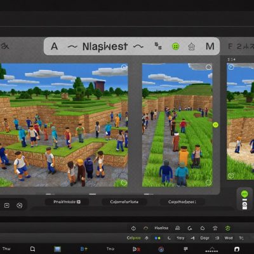The image size is (254, 254).
Task: Click the note page icon in the bottom bar
Action: pos(32,249)
